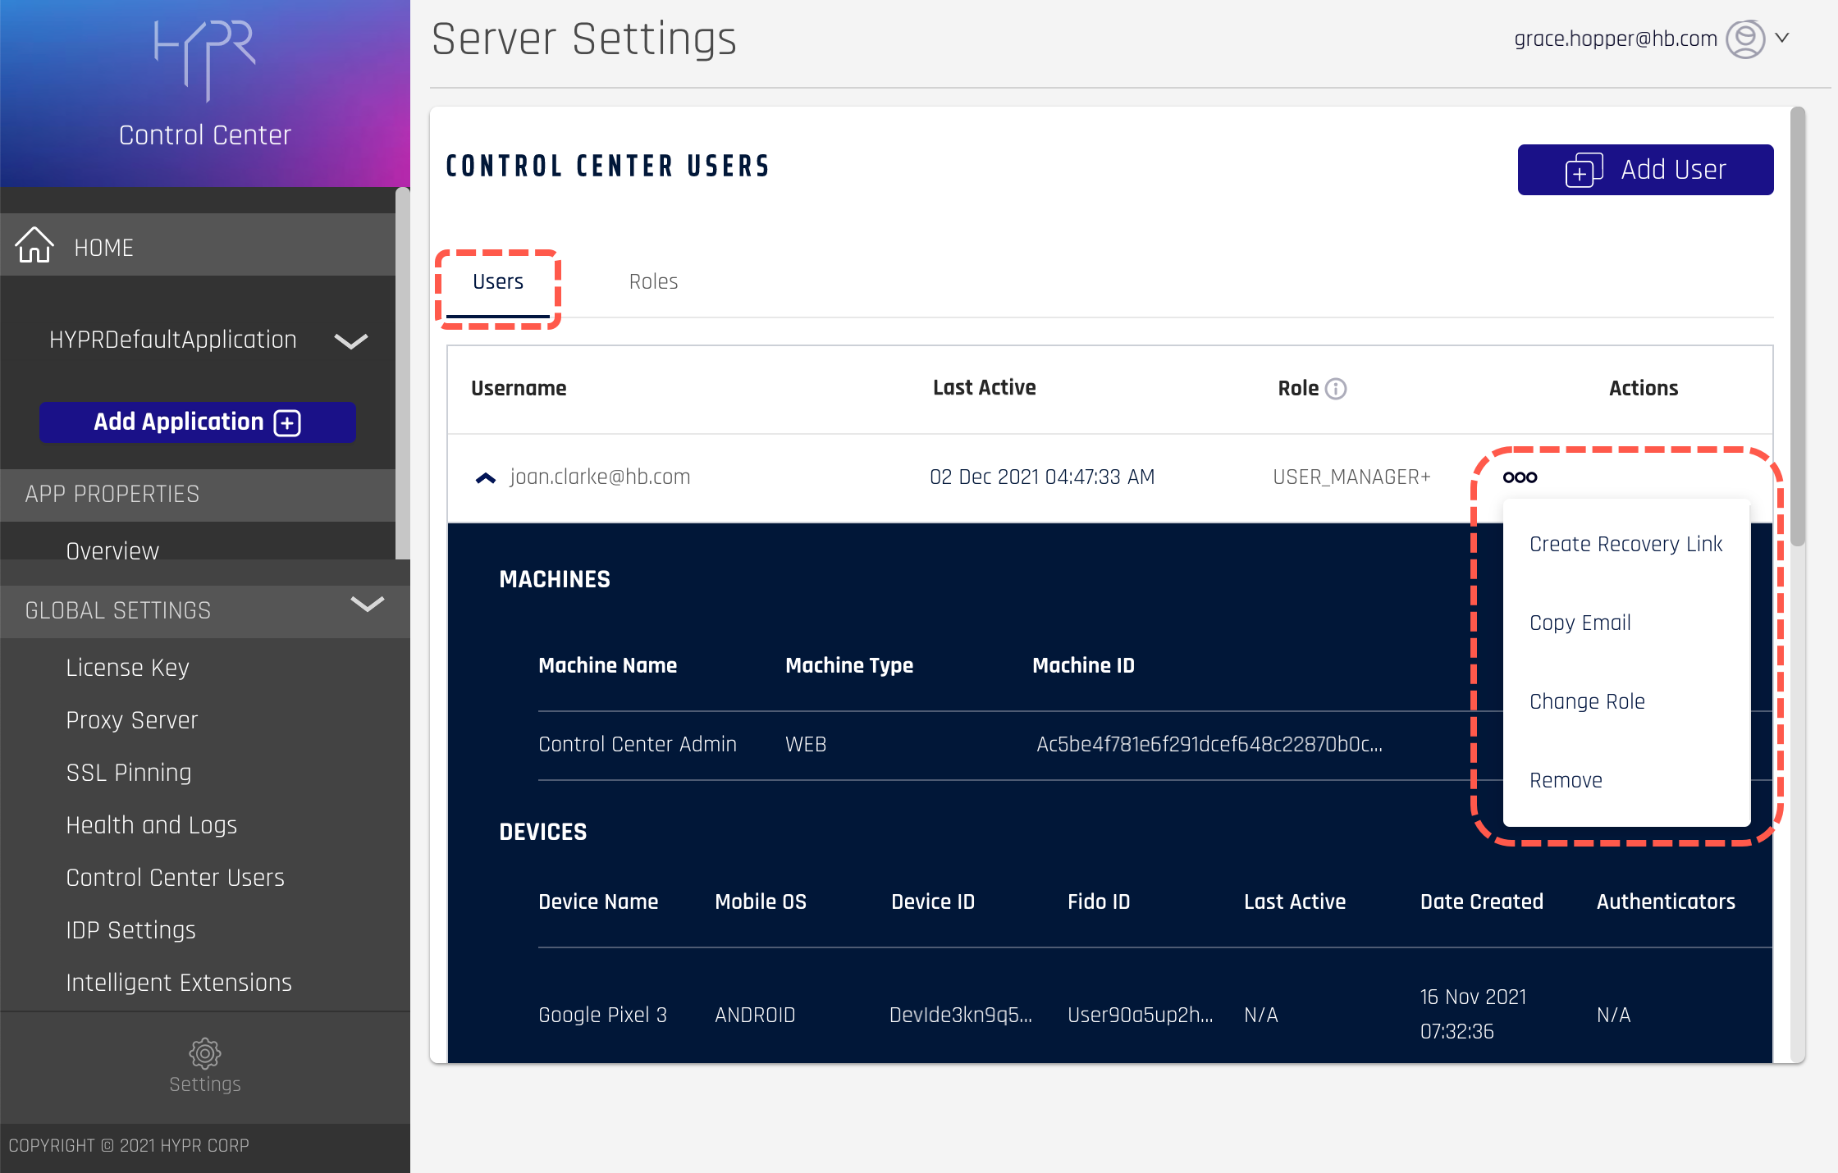Click the plus icon on Add Application
This screenshot has width=1838, height=1173.
(x=287, y=422)
